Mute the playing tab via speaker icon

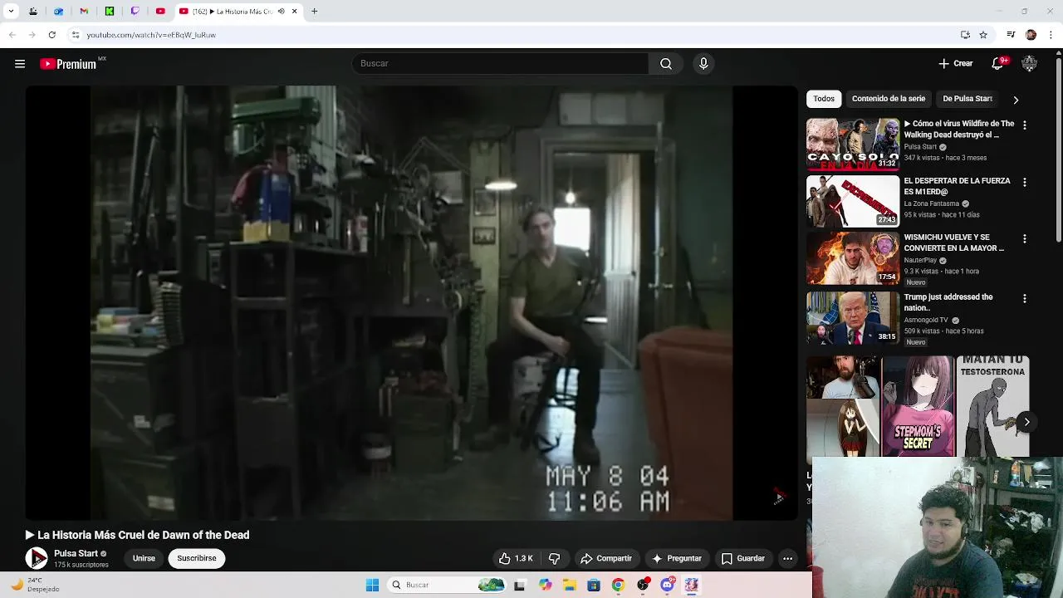click(282, 12)
